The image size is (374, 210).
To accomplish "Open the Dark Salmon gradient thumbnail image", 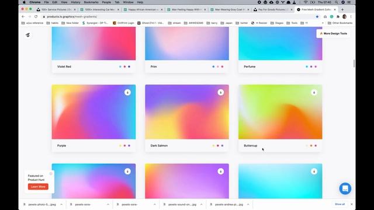I will [187, 112].
